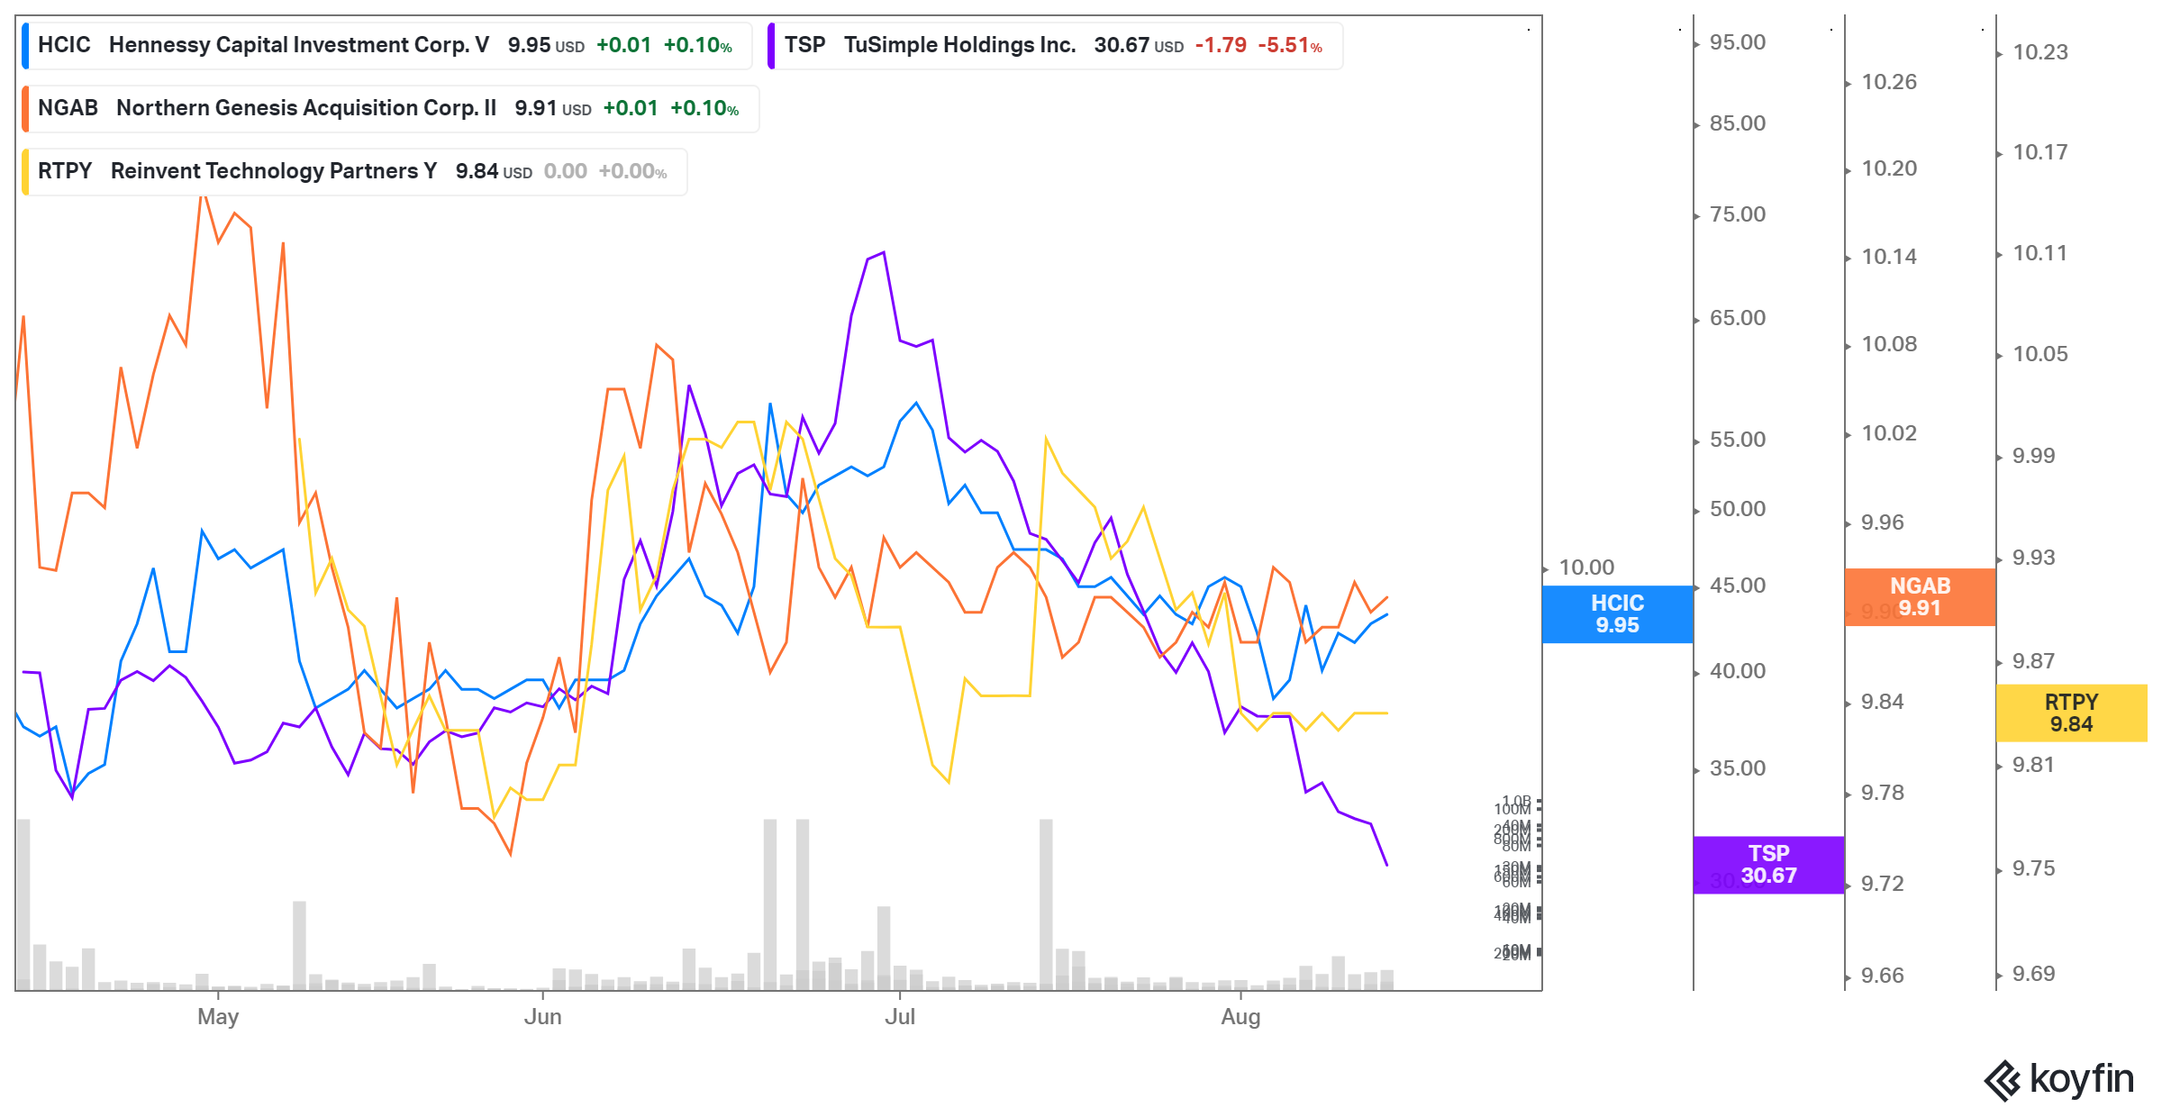
Task: Click the 50.00 label on TSP axis
Action: coord(1738,509)
